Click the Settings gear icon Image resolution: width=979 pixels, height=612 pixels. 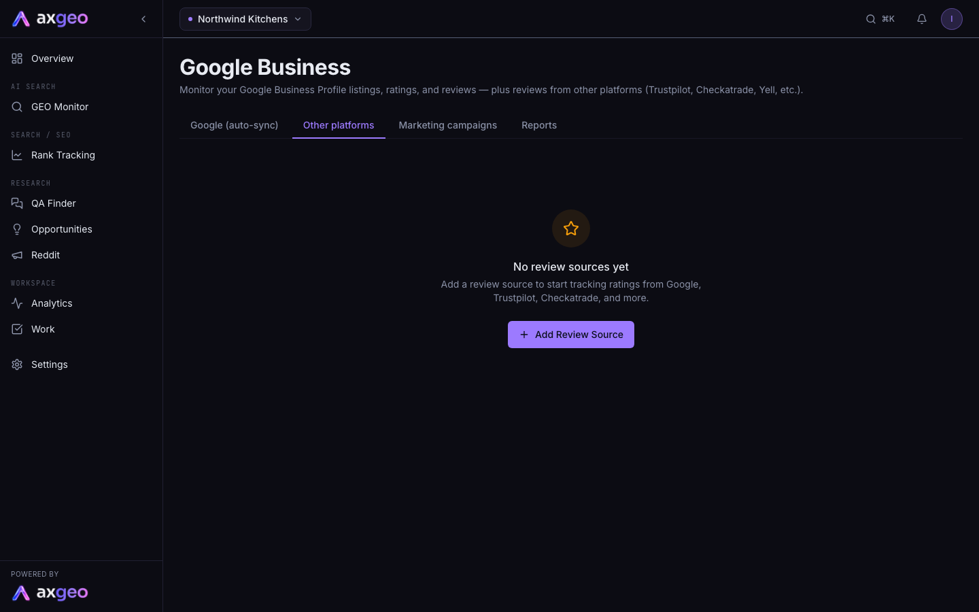(17, 364)
